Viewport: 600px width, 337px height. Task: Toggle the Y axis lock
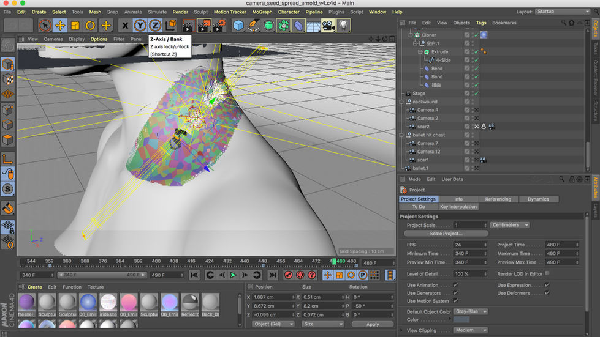click(x=140, y=26)
